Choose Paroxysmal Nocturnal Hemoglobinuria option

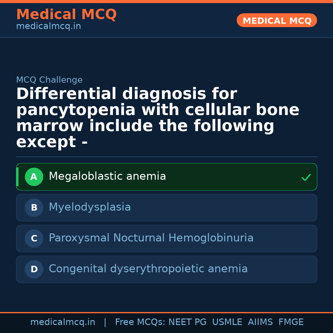[151, 238]
